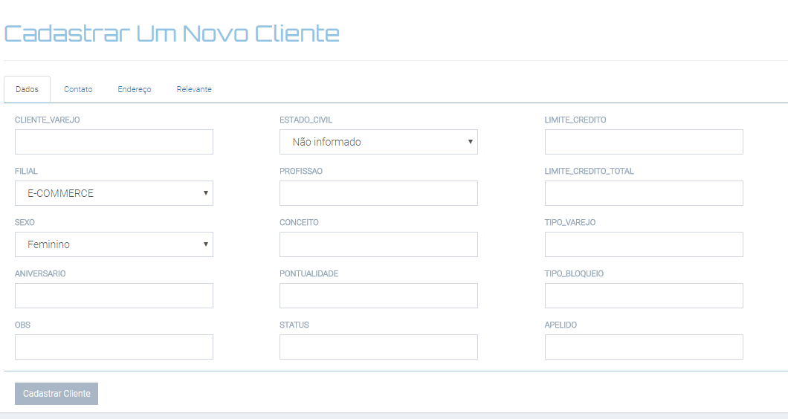Viewport: 788px width, 419px height.
Task: Click the PONTUALIDADE label
Action: pyautogui.click(x=309, y=274)
